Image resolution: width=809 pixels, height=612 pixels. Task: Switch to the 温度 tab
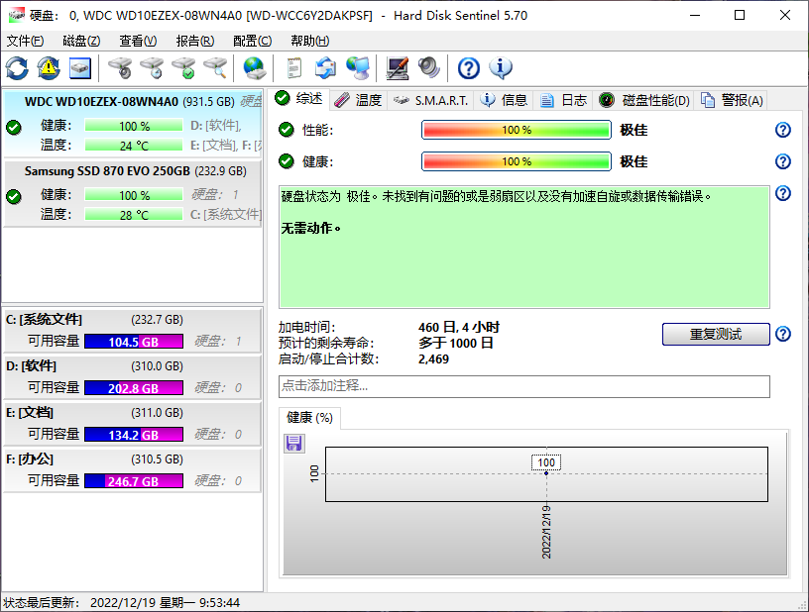(x=357, y=100)
